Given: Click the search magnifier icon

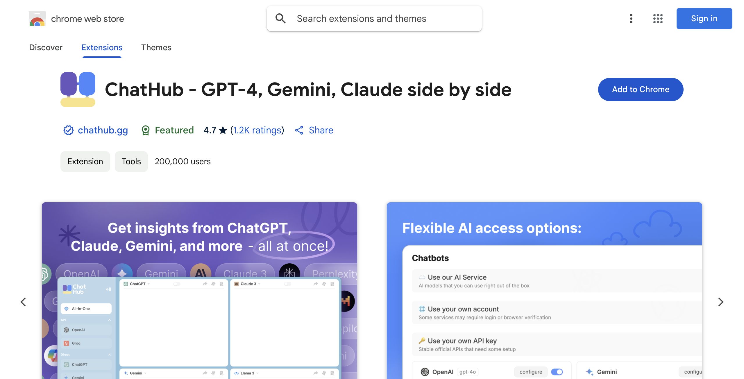Looking at the screenshot, I should tap(280, 19).
